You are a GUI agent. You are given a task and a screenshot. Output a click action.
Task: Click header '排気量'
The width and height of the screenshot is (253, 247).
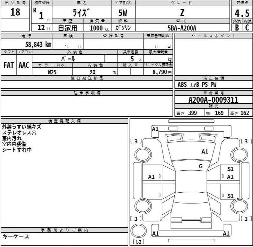tap(97, 21)
